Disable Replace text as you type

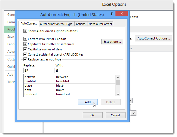[x=25, y=59]
